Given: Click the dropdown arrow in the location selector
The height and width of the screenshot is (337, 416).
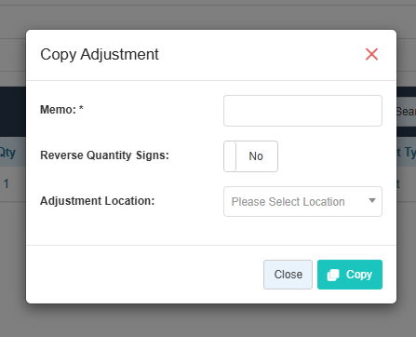Looking at the screenshot, I should (x=372, y=201).
